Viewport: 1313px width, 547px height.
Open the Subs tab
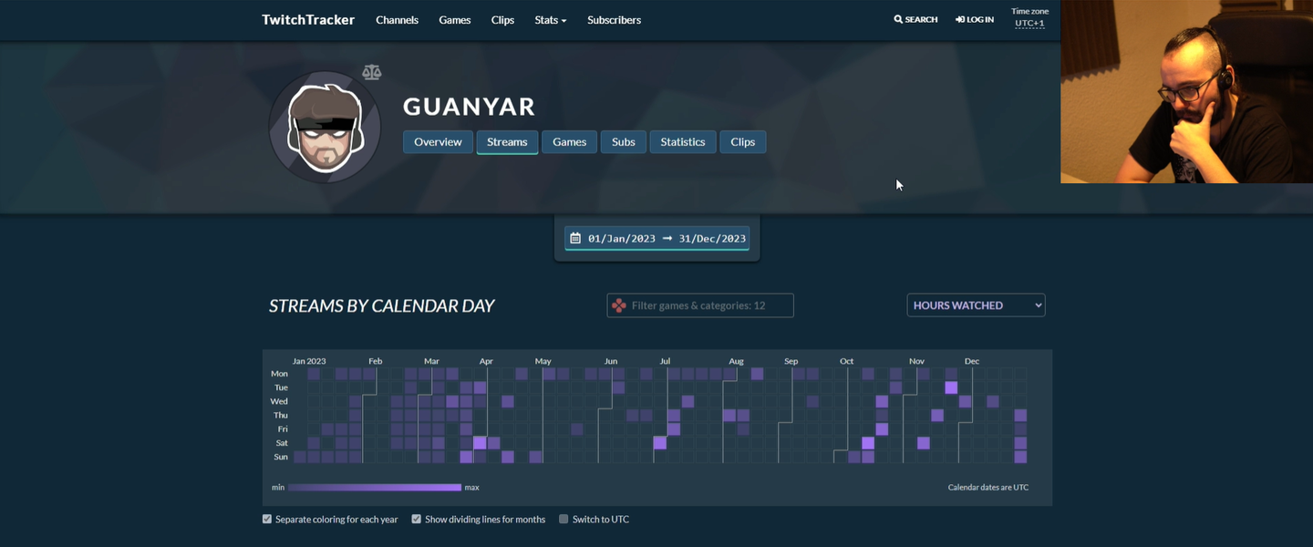(x=624, y=141)
